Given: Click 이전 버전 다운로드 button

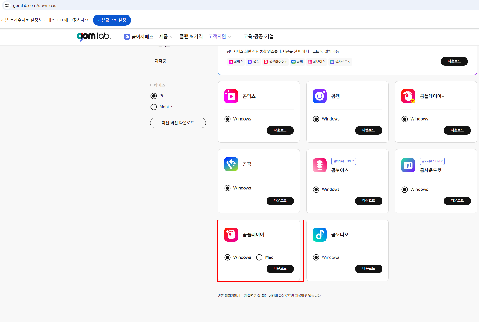Looking at the screenshot, I should [x=178, y=123].
